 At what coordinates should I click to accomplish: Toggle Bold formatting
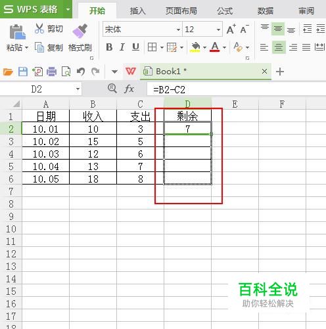[109, 47]
